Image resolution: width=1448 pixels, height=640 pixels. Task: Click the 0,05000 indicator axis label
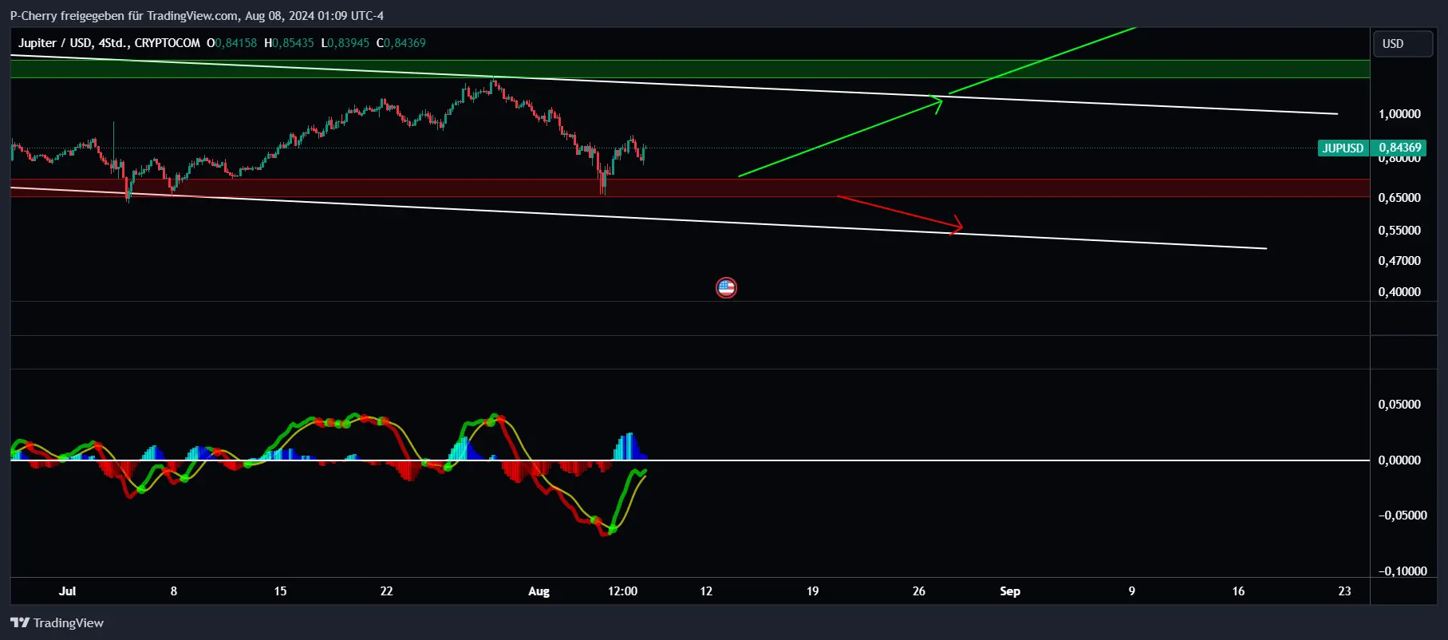coord(1399,405)
